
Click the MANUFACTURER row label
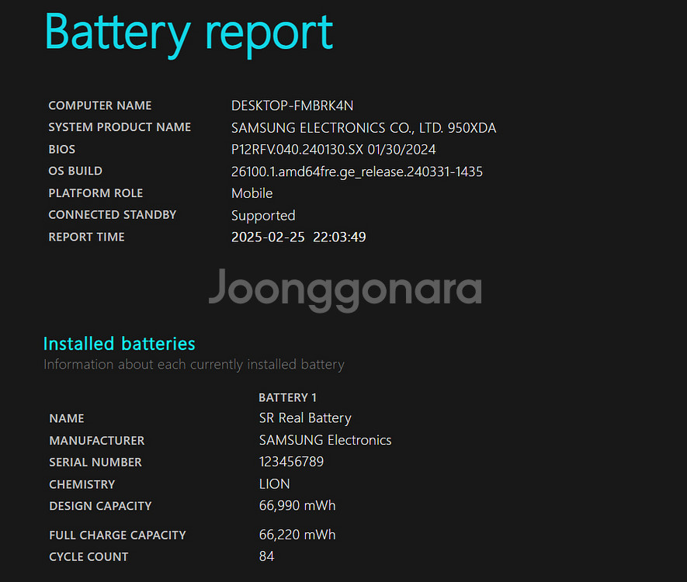(x=97, y=441)
